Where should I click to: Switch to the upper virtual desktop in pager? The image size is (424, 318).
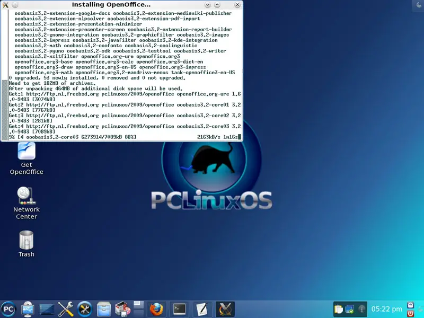tap(138, 304)
